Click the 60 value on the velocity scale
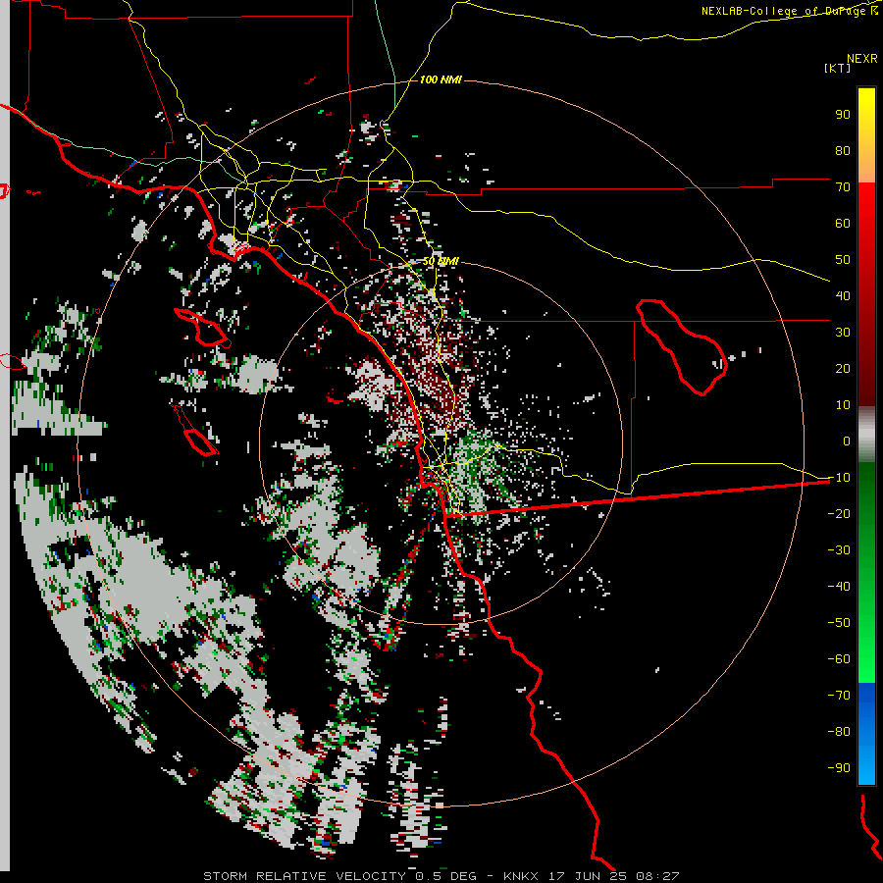 point(843,223)
